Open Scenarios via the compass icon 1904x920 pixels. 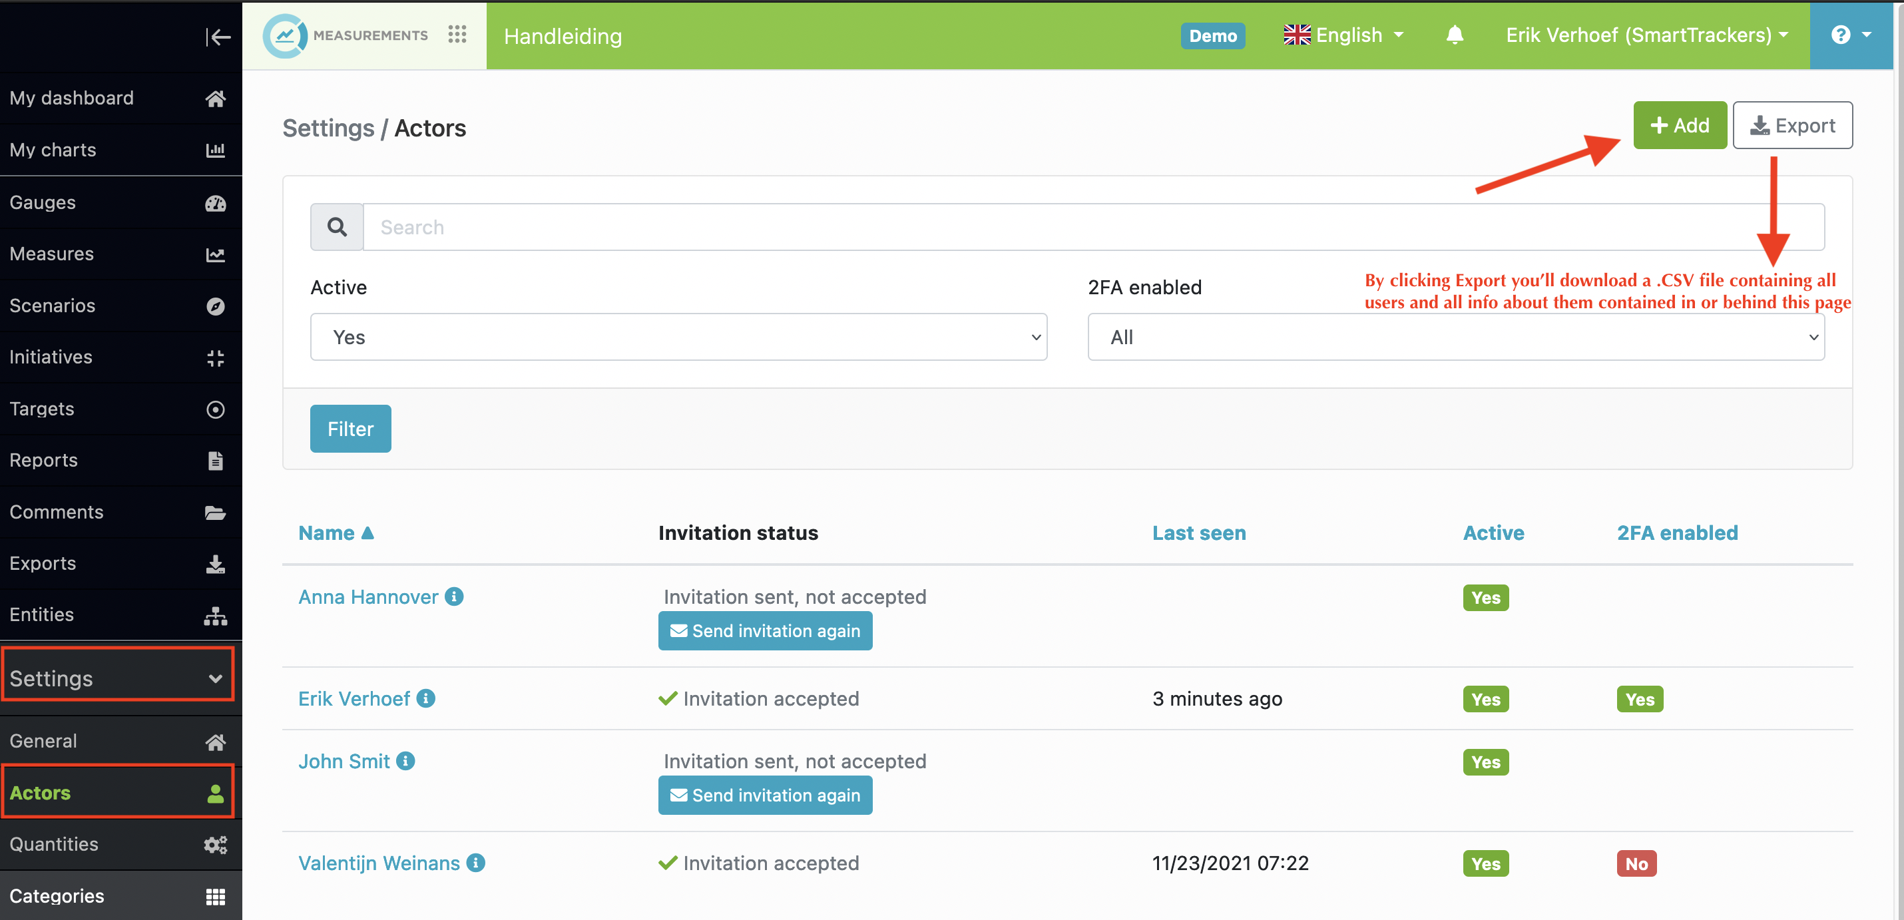tap(215, 306)
